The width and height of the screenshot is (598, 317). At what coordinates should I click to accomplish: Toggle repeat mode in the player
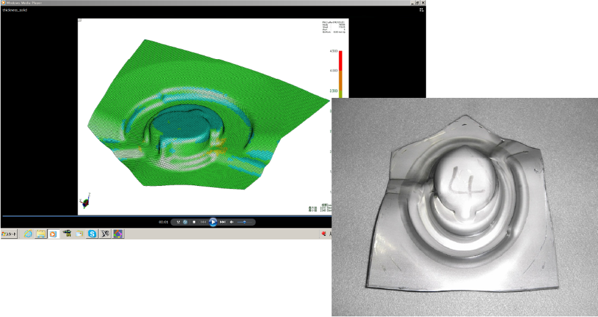pyautogui.click(x=185, y=222)
